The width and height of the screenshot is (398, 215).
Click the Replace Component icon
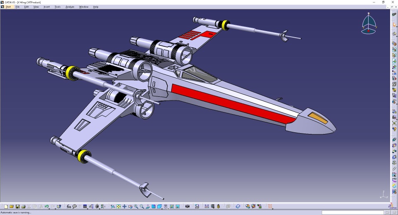point(394,73)
